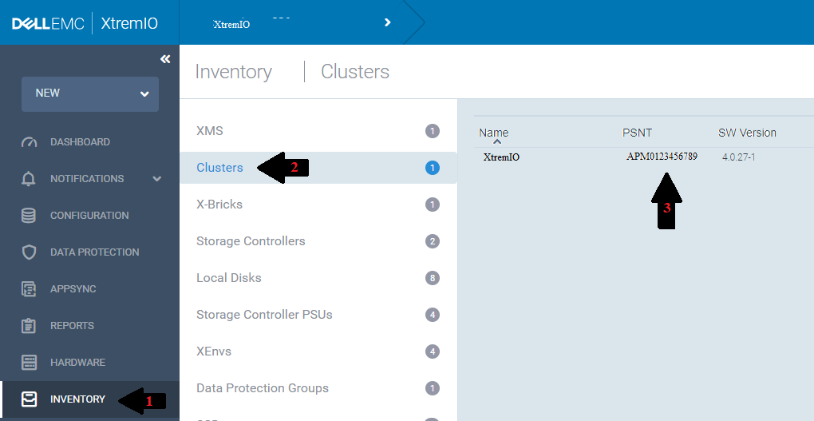The height and width of the screenshot is (421, 814).
Task: Sort table by Name column header
Action: pos(493,133)
